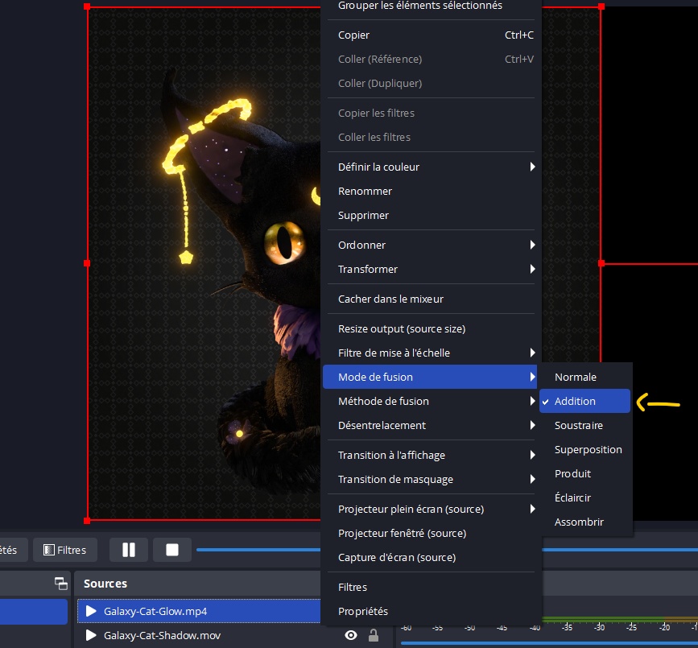698x648 pixels.
Task: Select the Soustraire blend mode
Action: click(579, 425)
